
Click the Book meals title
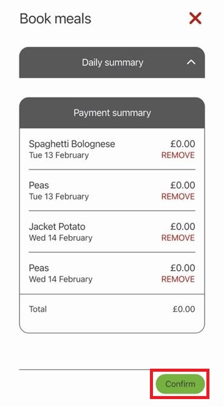click(55, 19)
